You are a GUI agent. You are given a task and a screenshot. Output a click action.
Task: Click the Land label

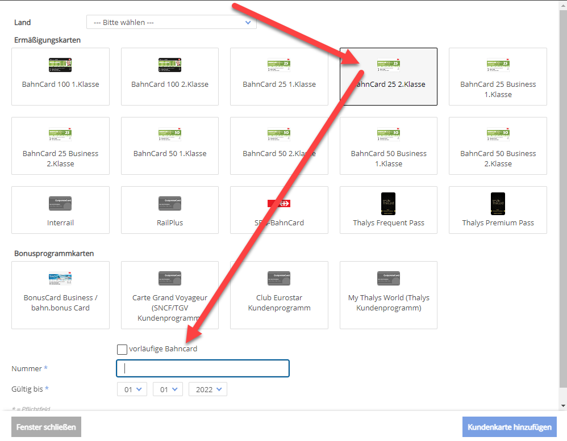tap(22, 22)
